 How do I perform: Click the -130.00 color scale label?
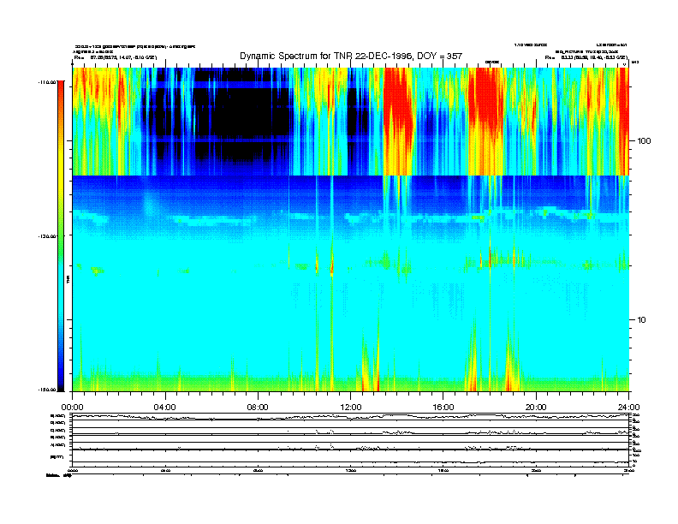point(48,236)
